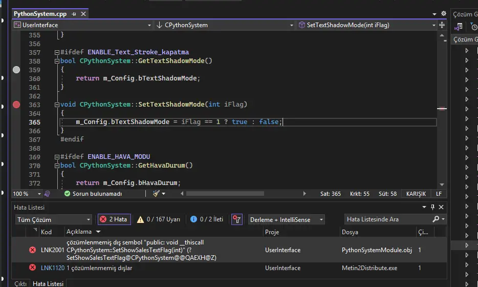Sort by the Kod column header
Viewport: 478px width, 287px height.
[x=46, y=232]
